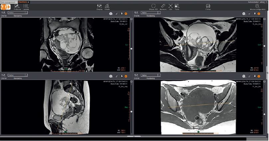Toggle the orange button in top-left viewport
This screenshot has height=141, width=269.
(x=126, y=13)
